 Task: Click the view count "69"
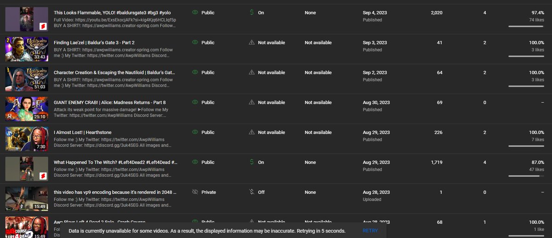pos(440,102)
